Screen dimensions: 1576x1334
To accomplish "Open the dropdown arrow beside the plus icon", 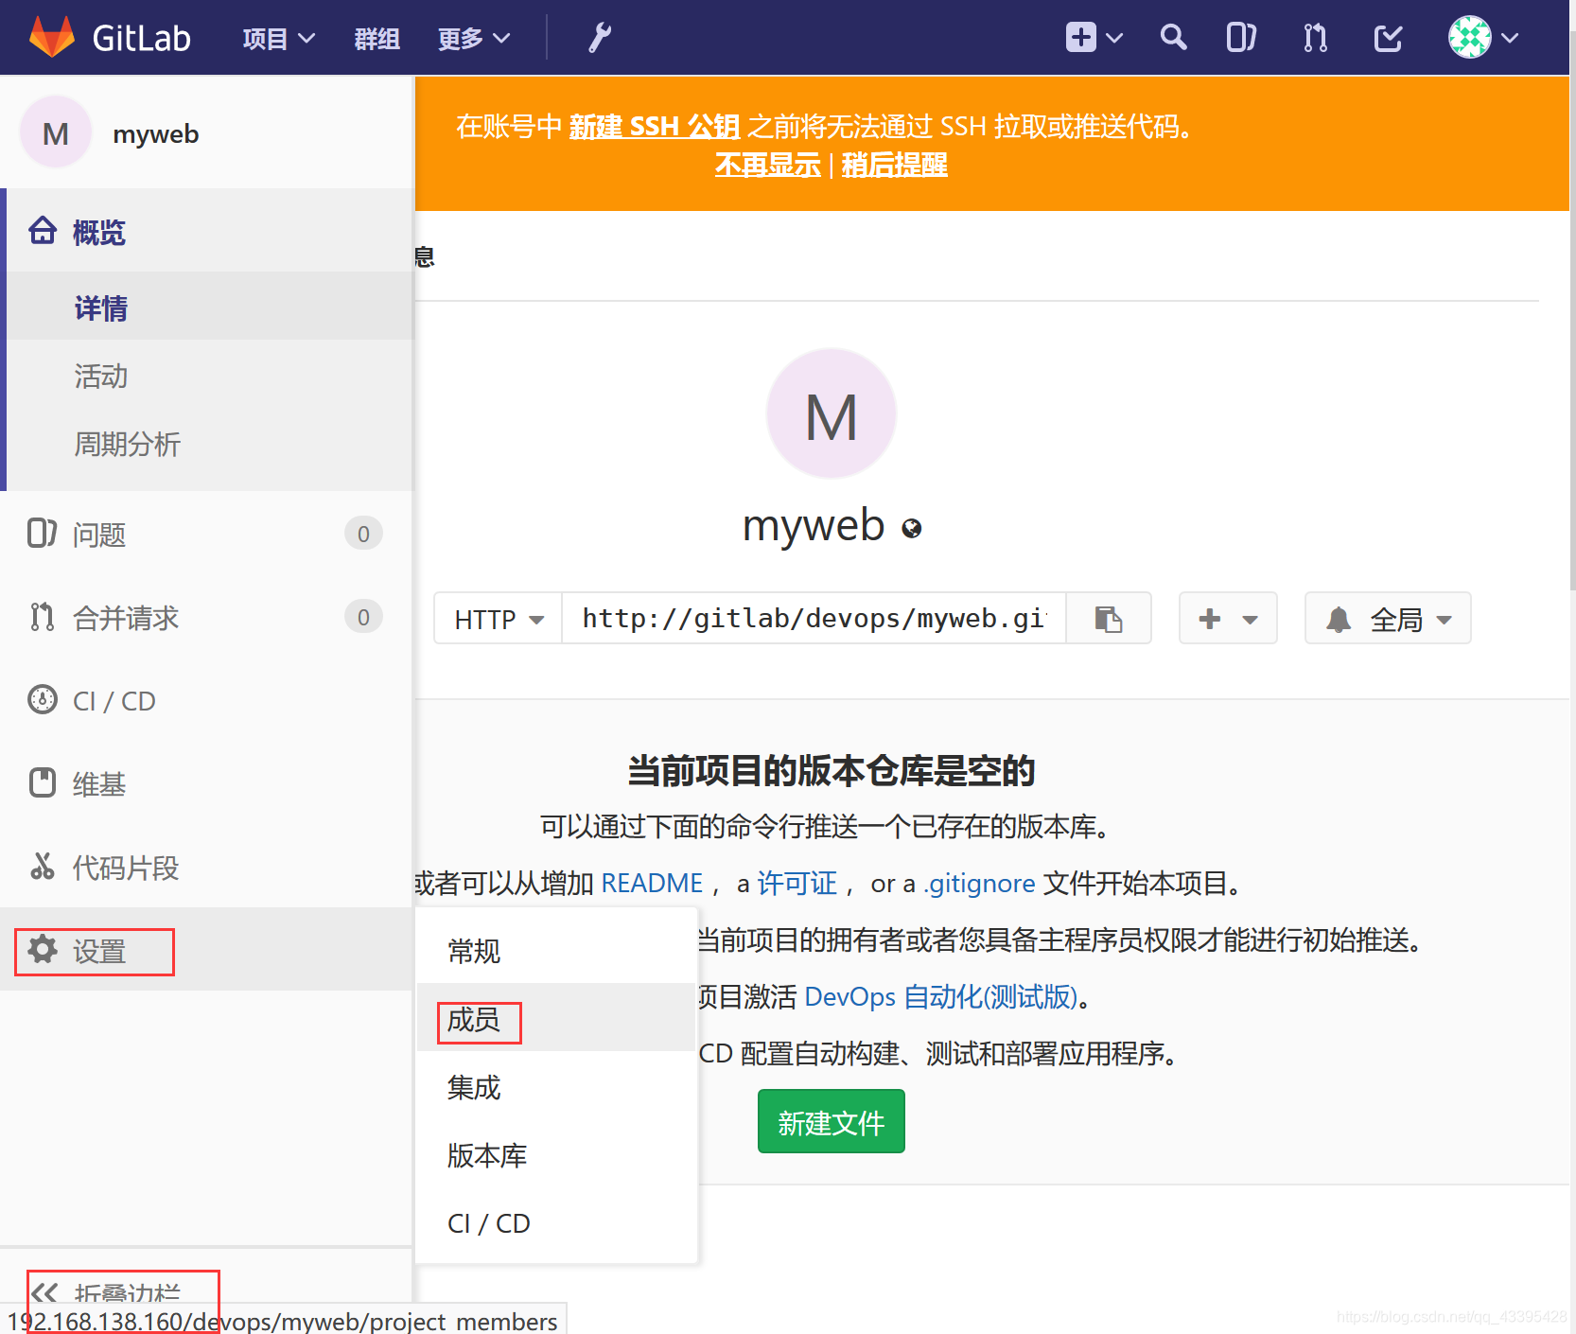I will tap(1114, 38).
